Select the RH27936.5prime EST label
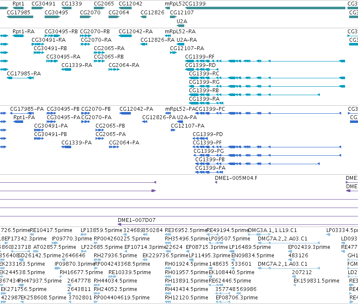 pos(115,256)
